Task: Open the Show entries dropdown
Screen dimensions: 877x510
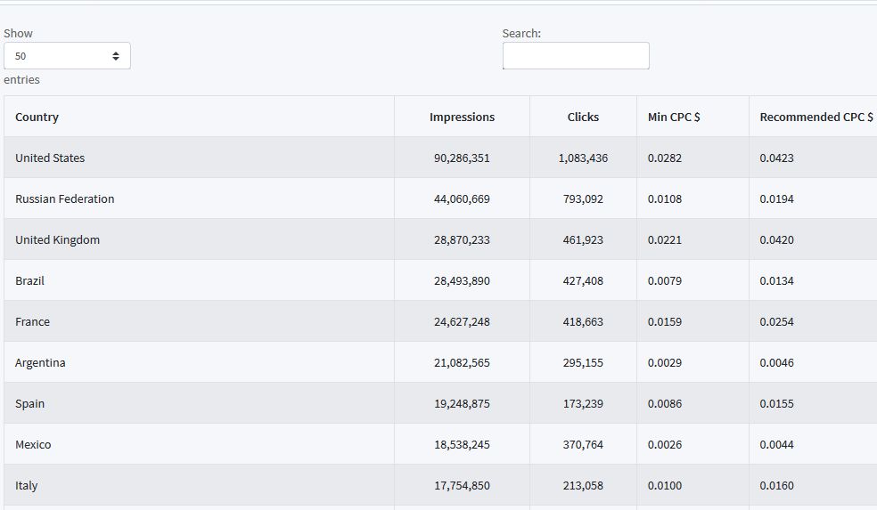Action: (x=67, y=56)
